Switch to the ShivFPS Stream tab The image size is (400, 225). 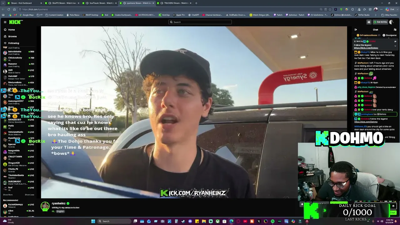pyautogui.click(x=62, y=3)
